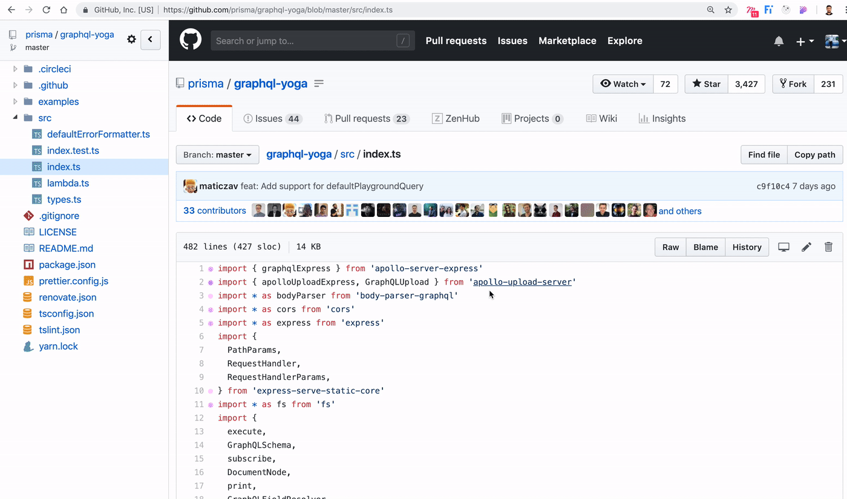847x499 pixels.
Task: Open browser home page icon
Action: click(x=64, y=10)
